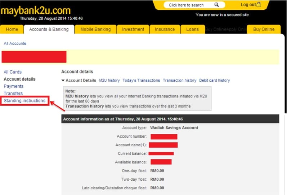Viewport: 287px width, 195px height.
Task: Select Account details in the sidebar
Action: click(x=19, y=79)
